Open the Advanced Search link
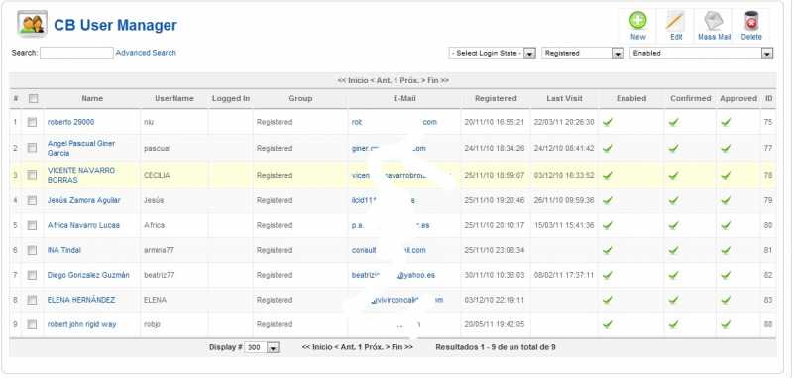 146,53
